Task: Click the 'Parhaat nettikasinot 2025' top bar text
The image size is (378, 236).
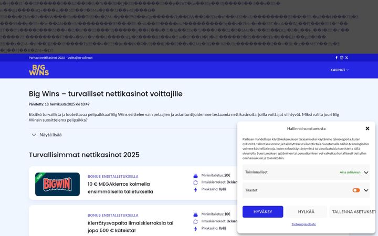Action: point(60,58)
